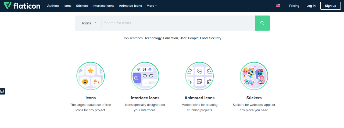This screenshot has width=344, height=128.
Task: Click the Animated Icons circle image
Action: click(199, 76)
